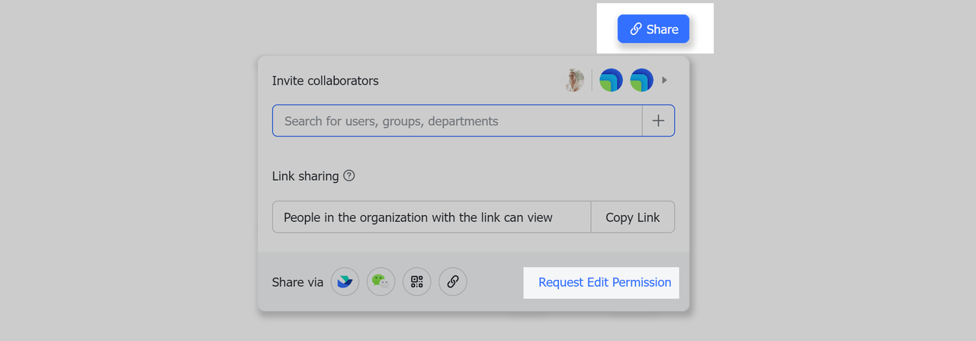This screenshot has width=976, height=341.
Task: Open the QR code sharing option
Action: coord(416,281)
